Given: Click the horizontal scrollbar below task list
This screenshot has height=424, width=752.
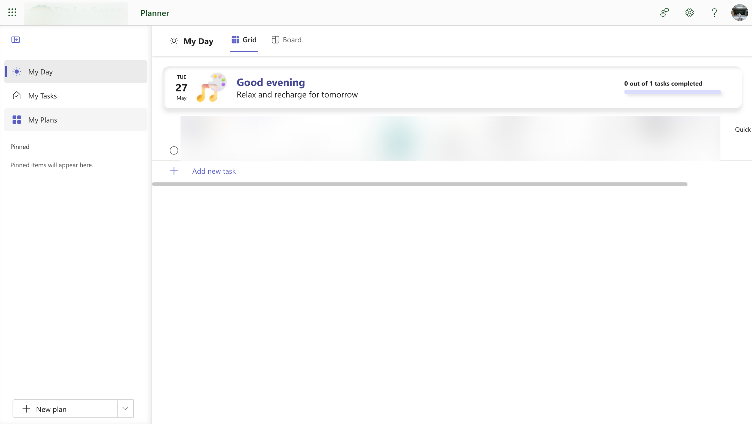Looking at the screenshot, I should 419,184.
